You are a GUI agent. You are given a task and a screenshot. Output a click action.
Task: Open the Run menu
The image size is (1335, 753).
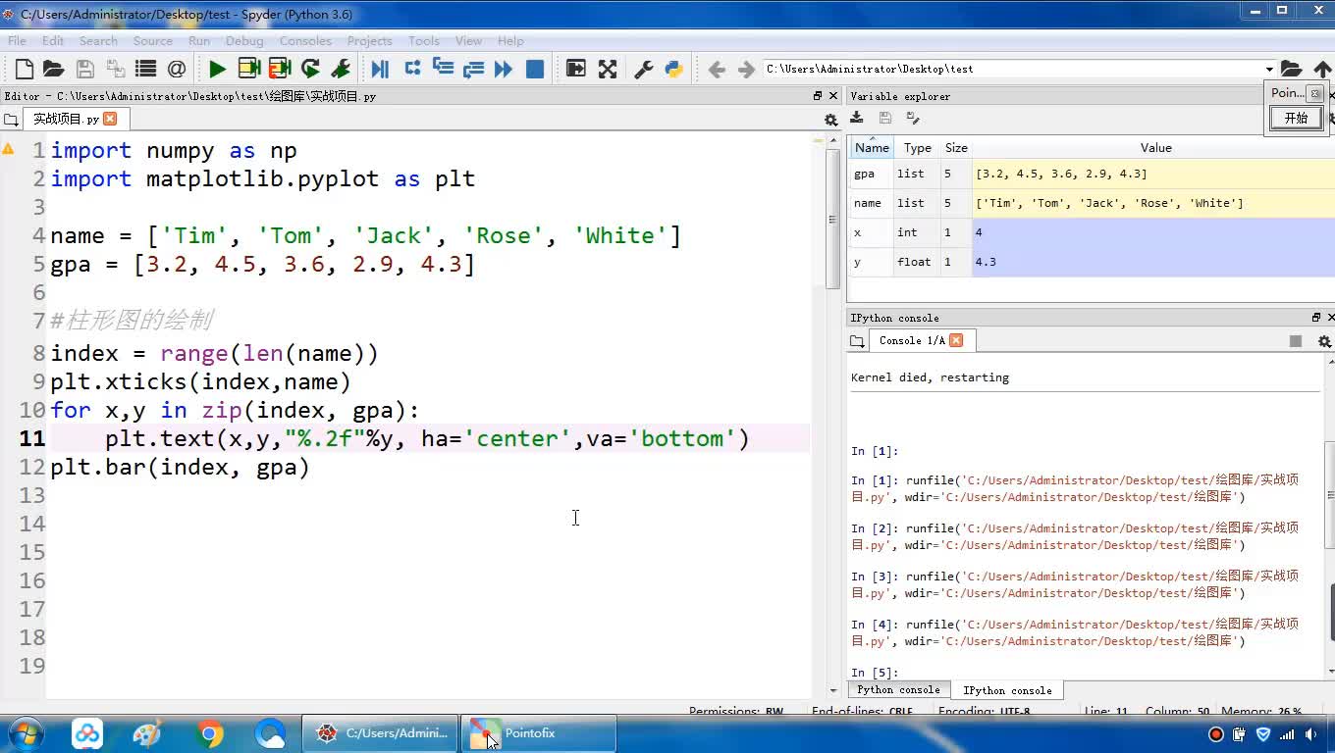click(199, 41)
